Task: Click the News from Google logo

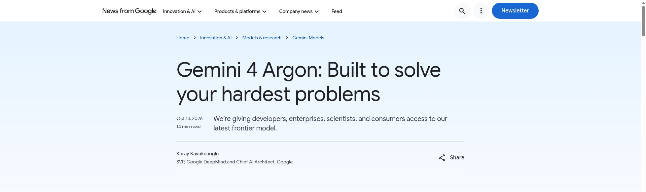Action: coord(129,11)
